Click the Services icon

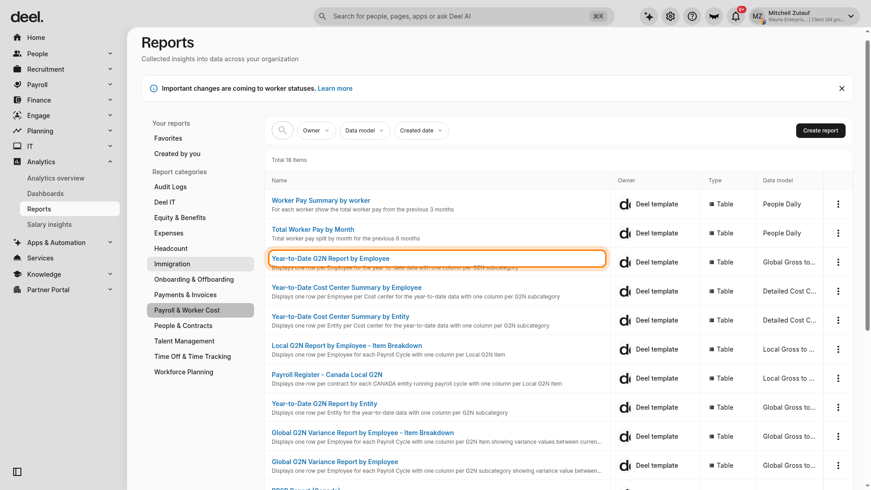point(17,258)
